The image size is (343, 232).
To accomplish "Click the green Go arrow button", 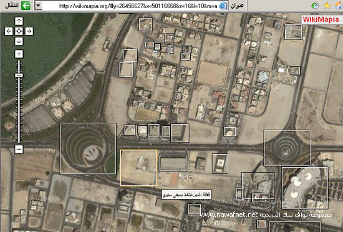I will tap(26, 6).
